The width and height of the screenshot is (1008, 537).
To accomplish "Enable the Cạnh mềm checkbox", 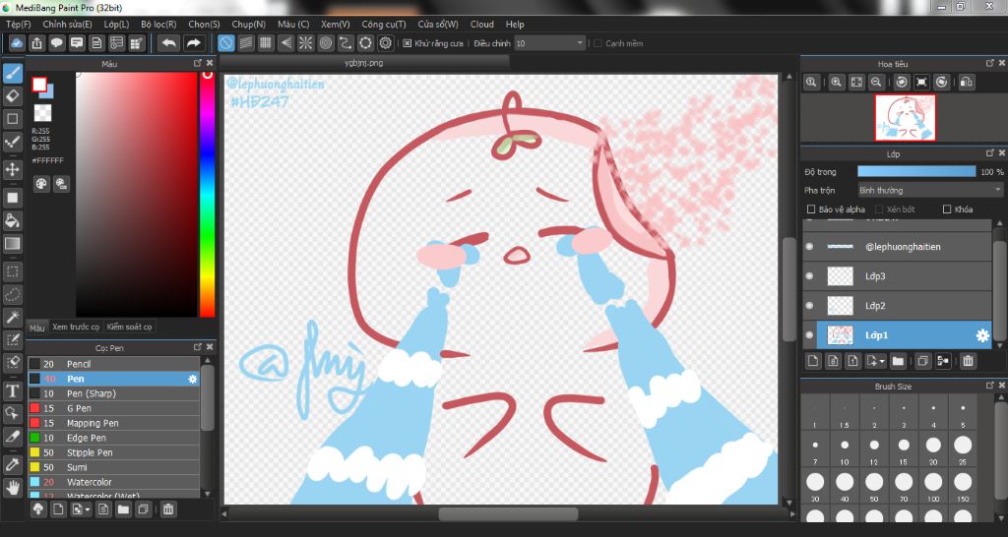I will [598, 43].
